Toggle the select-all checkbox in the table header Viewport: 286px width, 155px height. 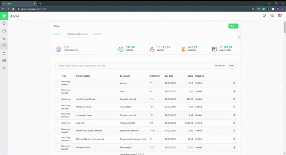pyautogui.click(x=56, y=76)
